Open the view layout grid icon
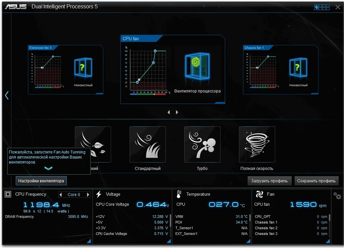This screenshot has width=344, height=248. 322,7
